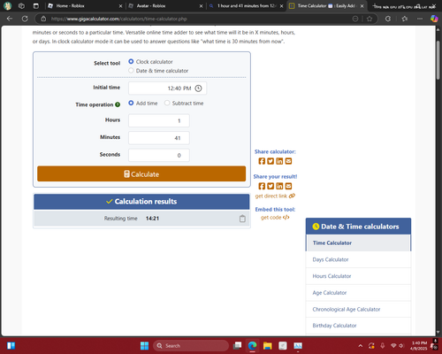
Task: Go back using the browser back arrow
Action: 10,19
